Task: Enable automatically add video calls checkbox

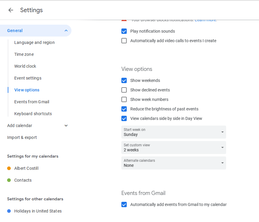Action: 124,41
